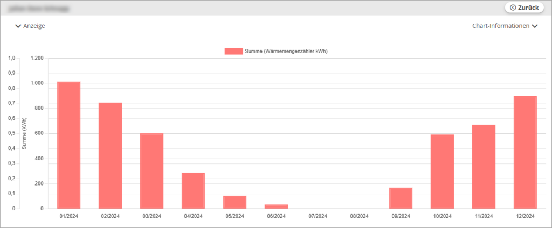Click the red legend color swatch
This screenshot has width=552, height=228.
[233, 51]
